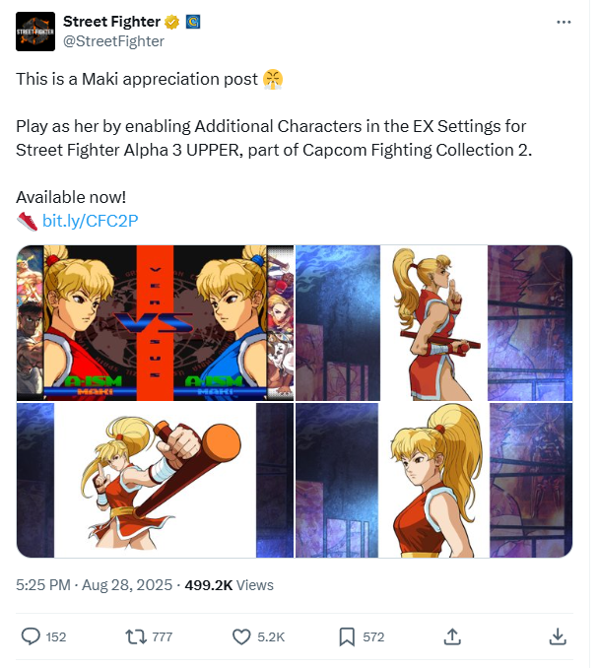Bookmark the post

(347, 636)
